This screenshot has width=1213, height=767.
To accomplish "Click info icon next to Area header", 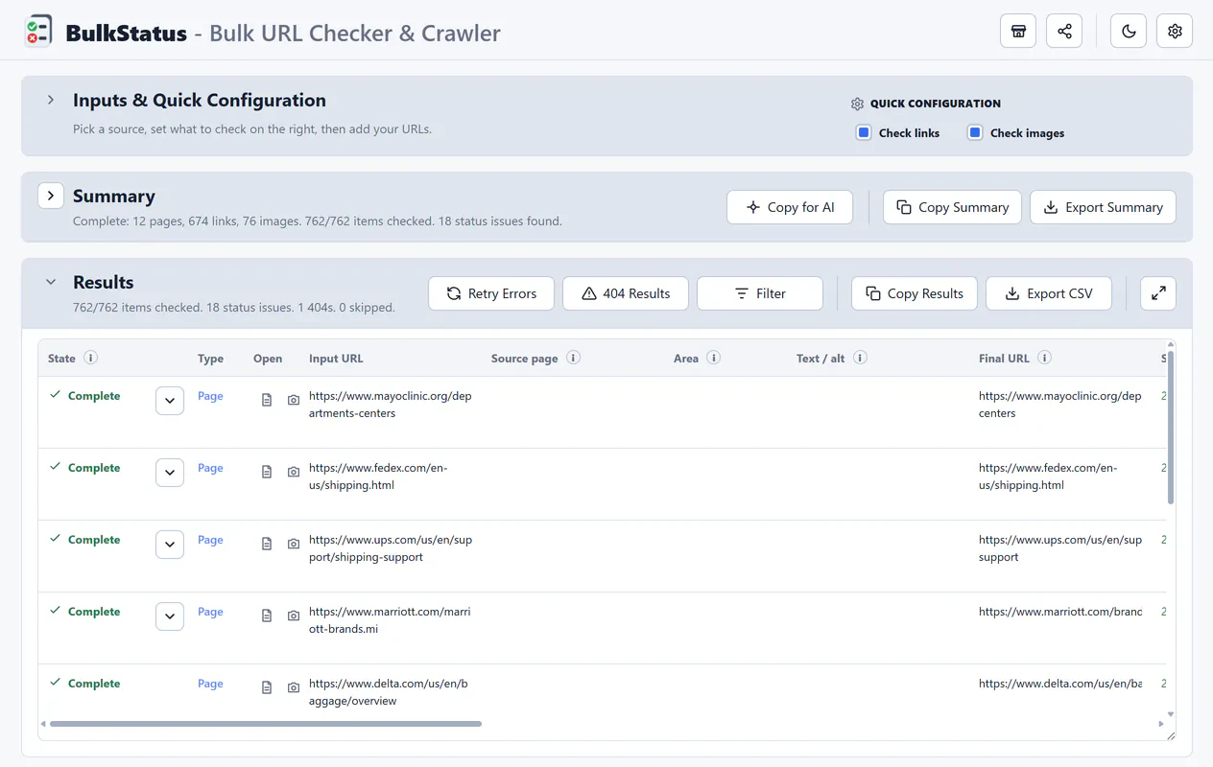I will pyautogui.click(x=714, y=358).
